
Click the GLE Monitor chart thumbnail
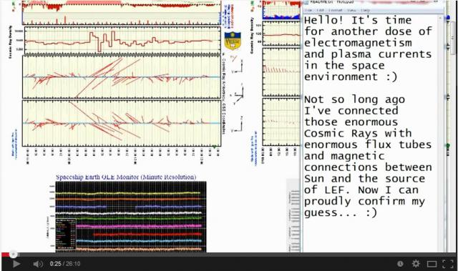pyautogui.click(x=131, y=217)
